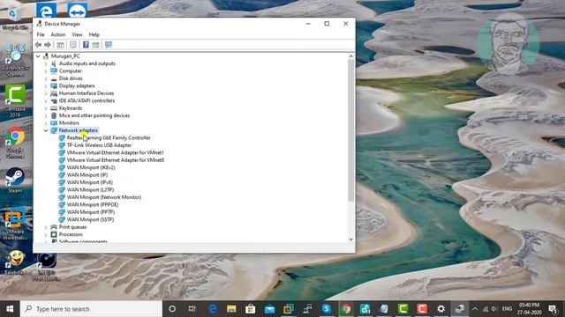The image size is (565, 317).
Task: Select WAN Miniport (IP)
Action: pyautogui.click(x=87, y=175)
